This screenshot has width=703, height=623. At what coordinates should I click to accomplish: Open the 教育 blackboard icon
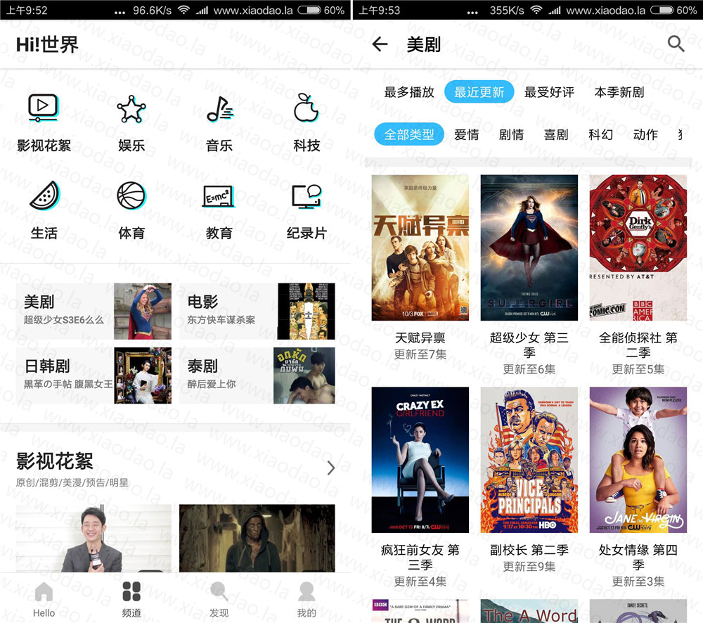pos(219,196)
